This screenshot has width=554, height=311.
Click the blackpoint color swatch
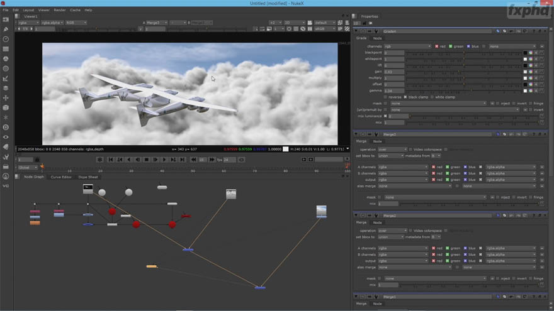pyautogui.click(x=525, y=53)
